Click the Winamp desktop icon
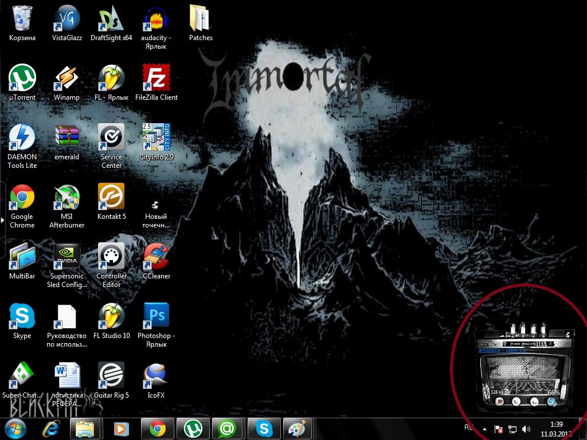Image resolution: width=587 pixels, height=440 pixels. tap(66, 82)
